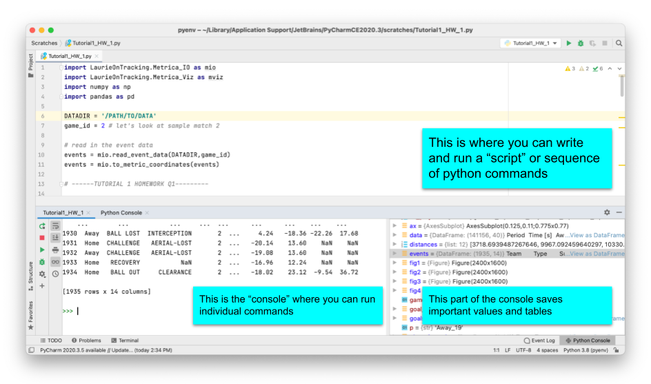View events variable as DataFrame link
This screenshot has width=651, height=384.
click(x=597, y=254)
